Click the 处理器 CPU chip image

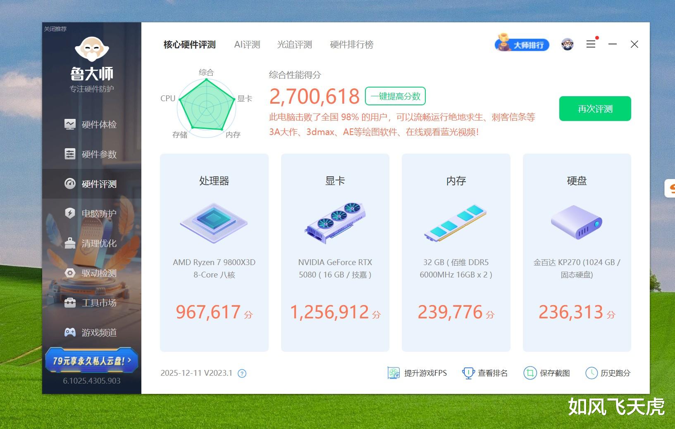coord(214,223)
